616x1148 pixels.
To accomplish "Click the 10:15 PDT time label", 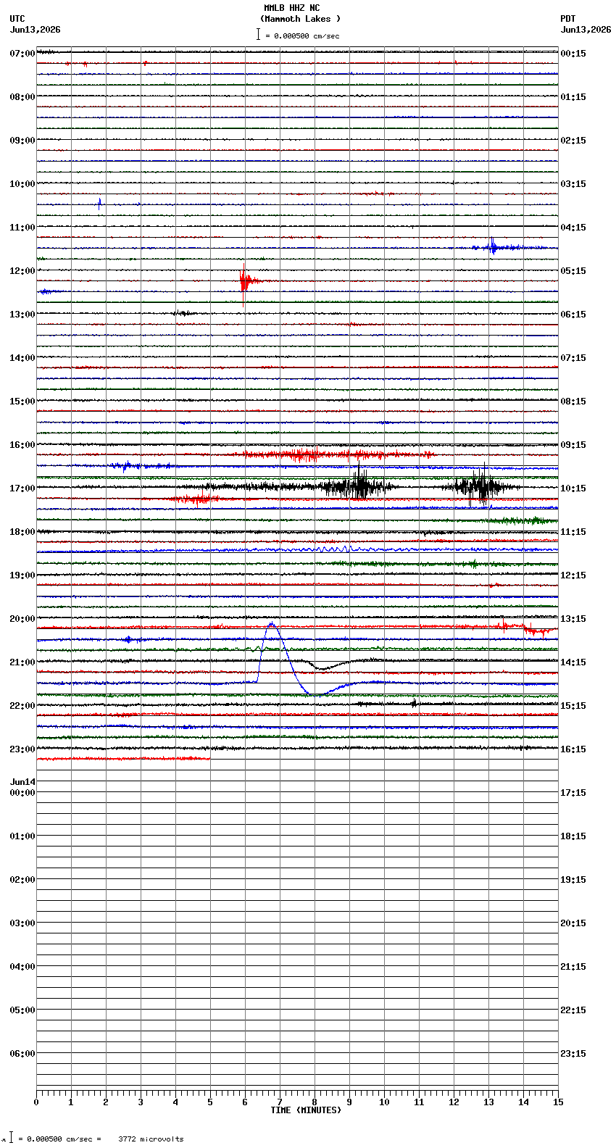I will (x=573, y=488).
